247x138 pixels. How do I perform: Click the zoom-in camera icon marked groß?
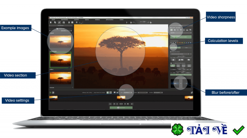tap(151, 23)
